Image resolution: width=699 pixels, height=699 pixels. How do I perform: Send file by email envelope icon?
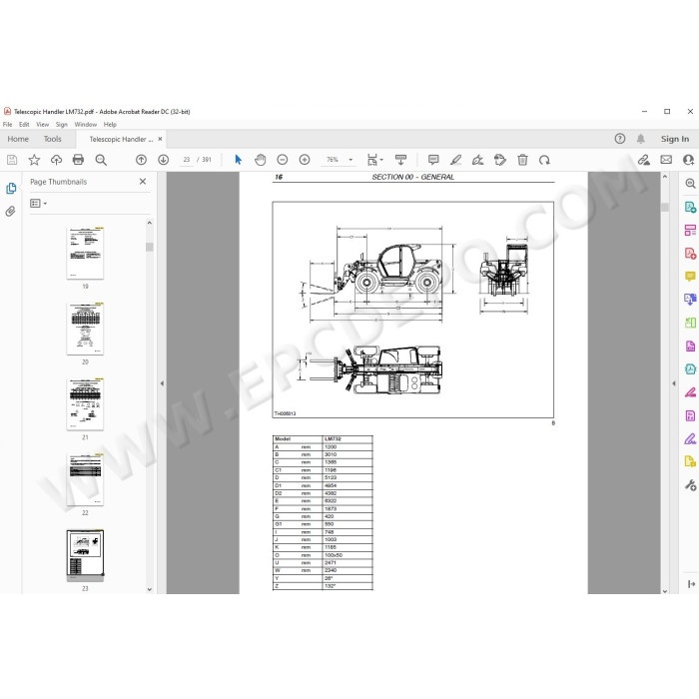pyautogui.click(x=666, y=160)
